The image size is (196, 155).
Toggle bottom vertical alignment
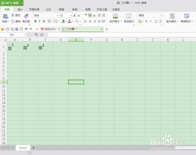[x=94, y=15]
